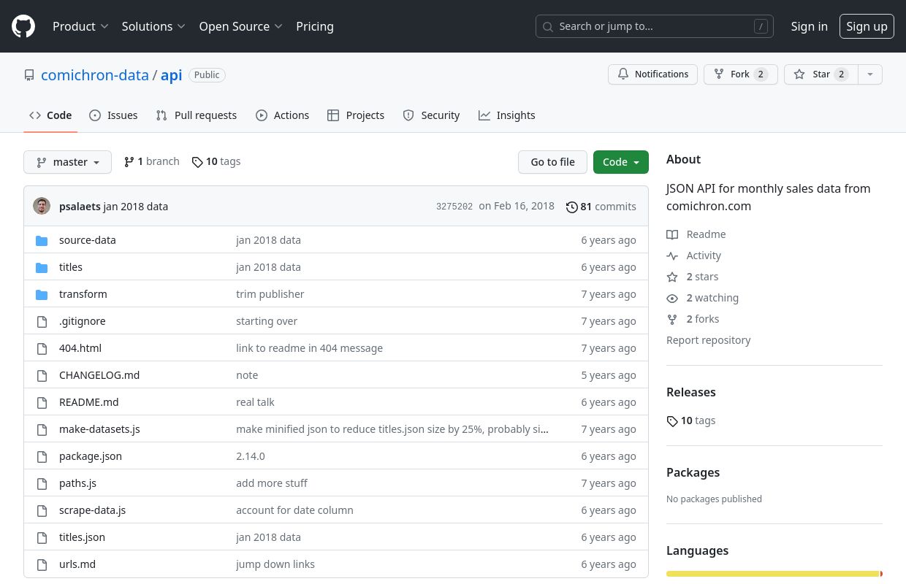Viewport: 906px width, 584px height.
Task: Open the source-data folder name
Action: tap(88, 240)
